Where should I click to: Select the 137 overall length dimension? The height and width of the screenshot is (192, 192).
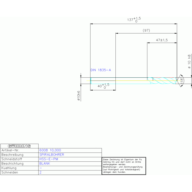[x=134, y=20]
